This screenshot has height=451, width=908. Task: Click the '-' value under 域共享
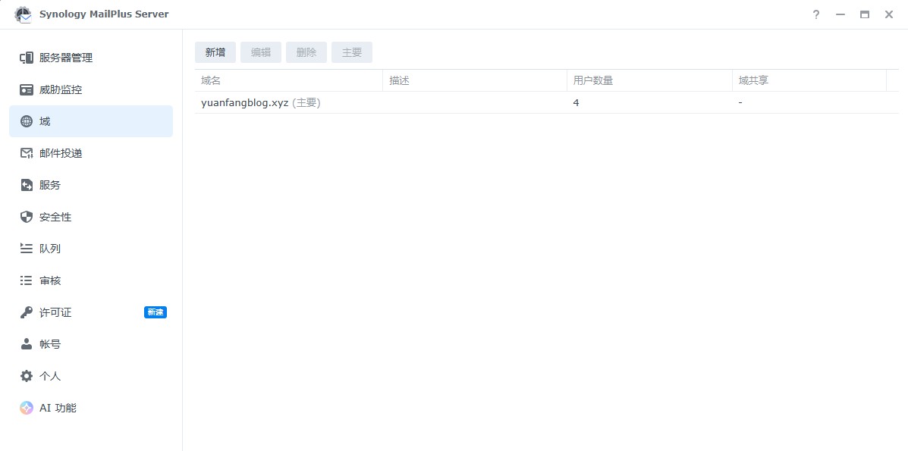pyautogui.click(x=740, y=102)
